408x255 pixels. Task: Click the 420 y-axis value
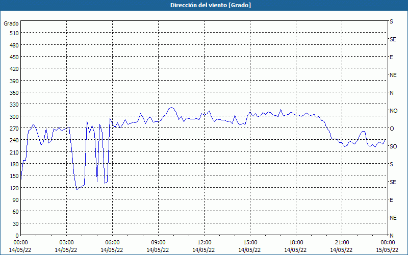[15, 69]
